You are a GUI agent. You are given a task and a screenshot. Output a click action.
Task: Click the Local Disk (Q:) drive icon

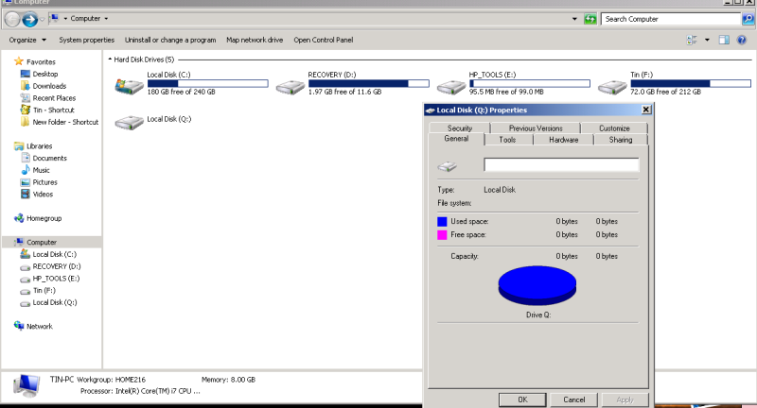127,122
